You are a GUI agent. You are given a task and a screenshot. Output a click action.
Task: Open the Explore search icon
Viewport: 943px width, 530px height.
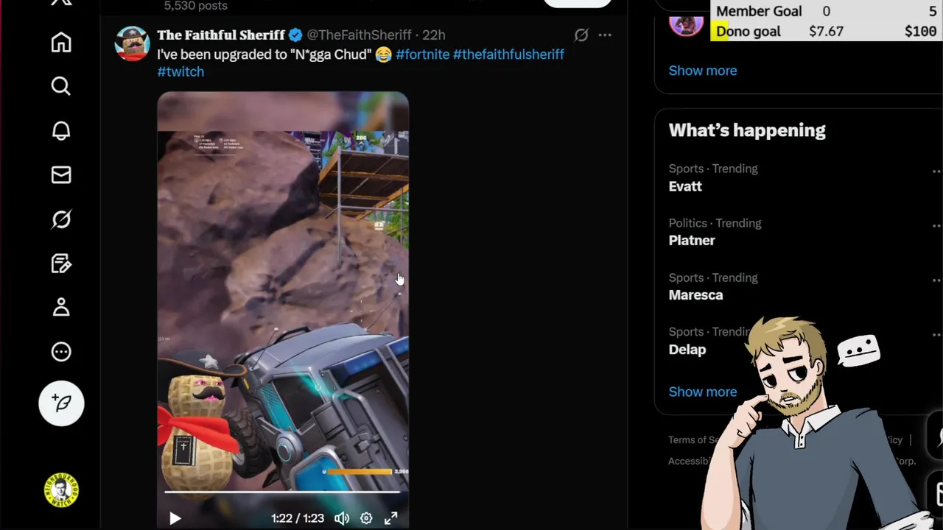coord(61,87)
